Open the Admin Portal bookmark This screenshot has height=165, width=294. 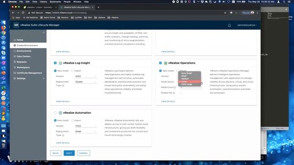click(48, 17)
